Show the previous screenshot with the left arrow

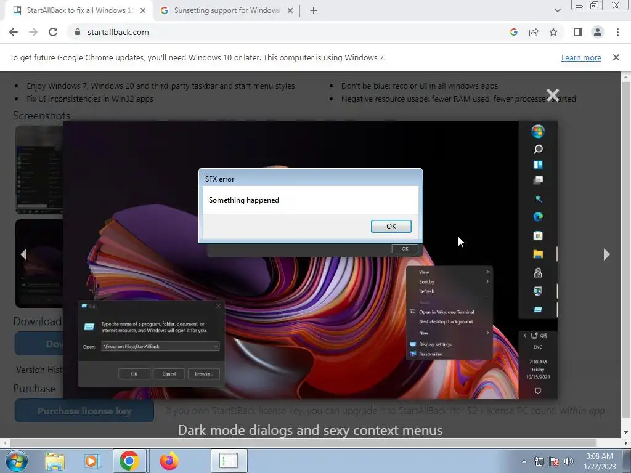point(23,254)
